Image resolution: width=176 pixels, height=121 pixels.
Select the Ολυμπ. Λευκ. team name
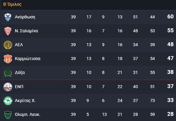tap(28, 115)
